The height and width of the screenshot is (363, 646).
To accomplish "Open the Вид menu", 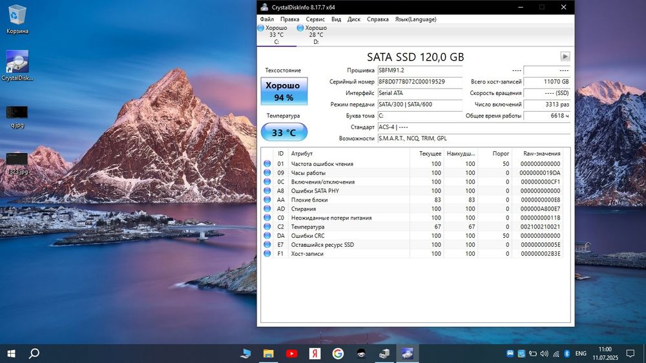I will tap(336, 19).
